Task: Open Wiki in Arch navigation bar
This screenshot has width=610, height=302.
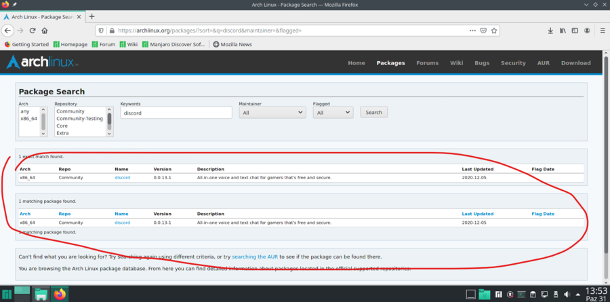Action: click(x=456, y=62)
